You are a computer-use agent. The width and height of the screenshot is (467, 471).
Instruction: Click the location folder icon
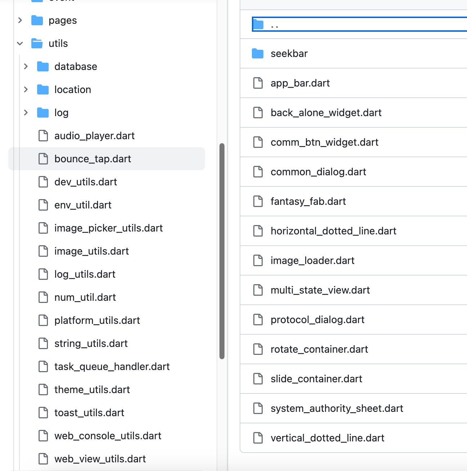(x=43, y=90)
